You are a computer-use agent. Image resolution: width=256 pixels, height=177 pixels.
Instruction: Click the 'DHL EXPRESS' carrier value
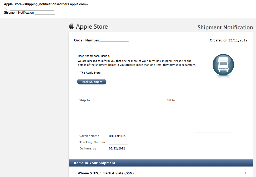coord(117,136)
